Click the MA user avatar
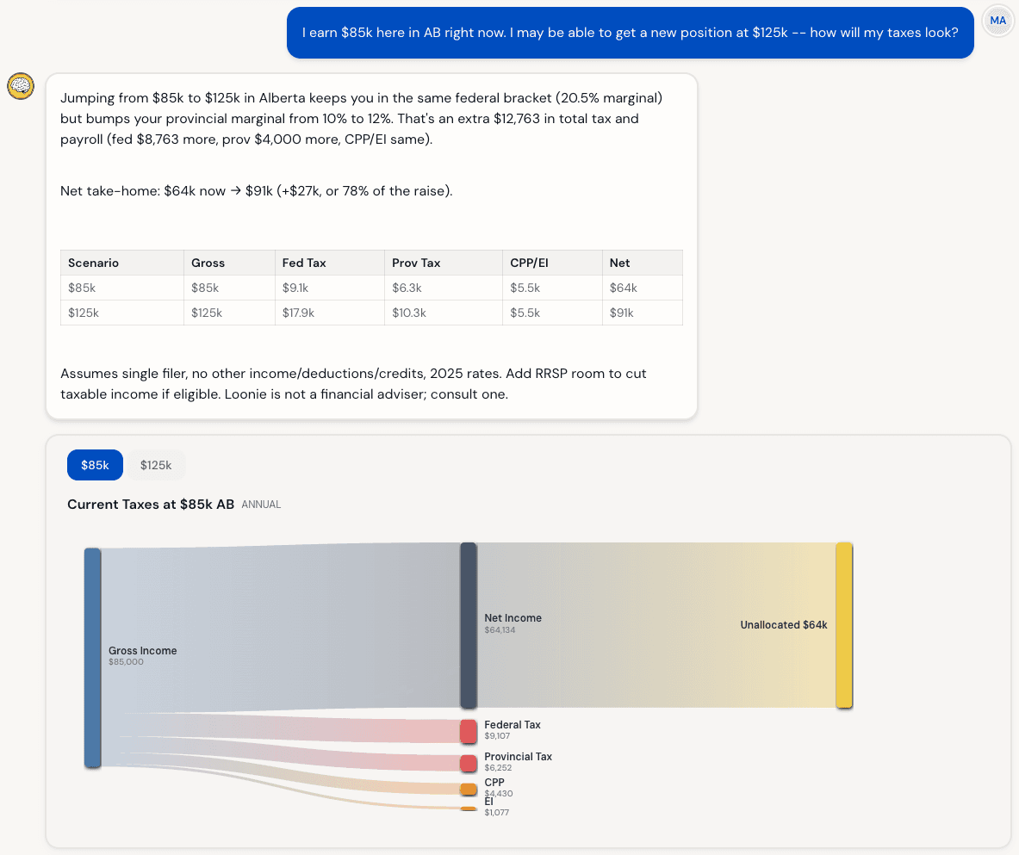Screen dimensions: 1019x855 pos(997,21)
